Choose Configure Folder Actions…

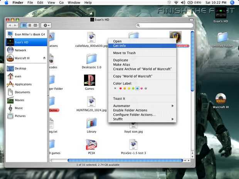pyautogui.click(x=142, y=115)
